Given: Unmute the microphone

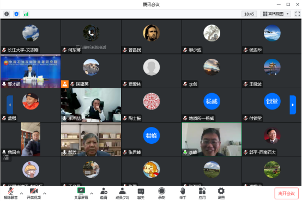Looking at the screenshot, I should tap(10, 193).
